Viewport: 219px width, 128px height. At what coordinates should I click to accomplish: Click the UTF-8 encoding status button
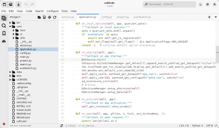point(210,126)
